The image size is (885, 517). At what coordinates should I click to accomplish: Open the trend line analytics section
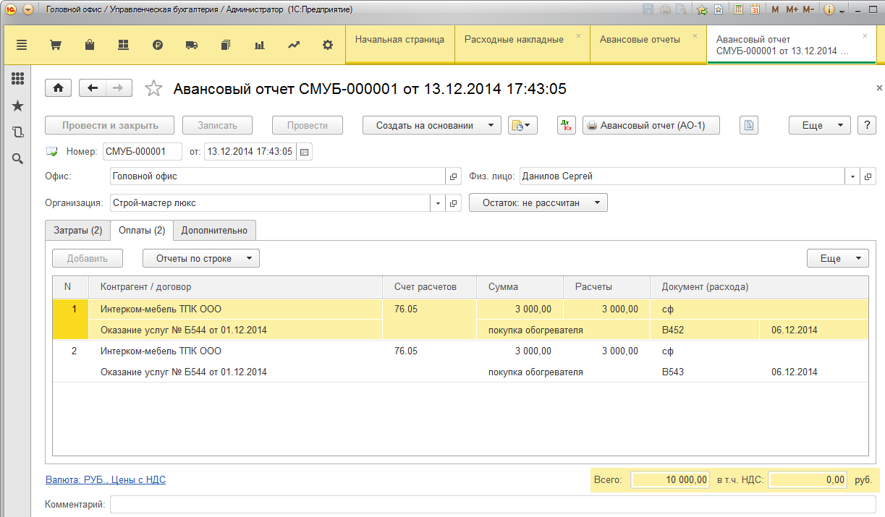point(294,45)
